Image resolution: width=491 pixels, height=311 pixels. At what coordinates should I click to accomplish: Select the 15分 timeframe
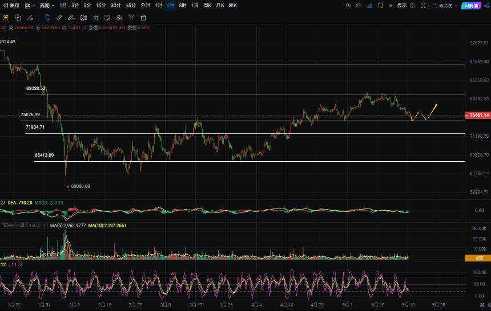(x=101, y=5)
